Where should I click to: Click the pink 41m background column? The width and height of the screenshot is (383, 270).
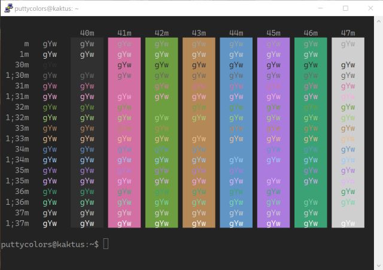point(124,133)
